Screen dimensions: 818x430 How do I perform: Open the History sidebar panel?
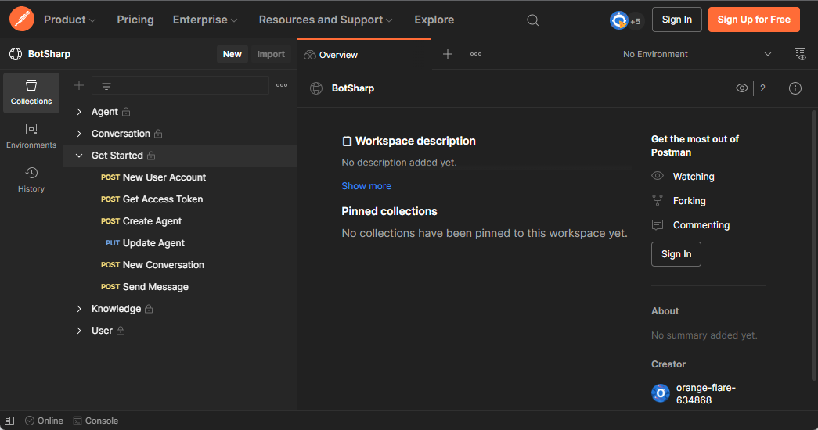coord(31,180)
